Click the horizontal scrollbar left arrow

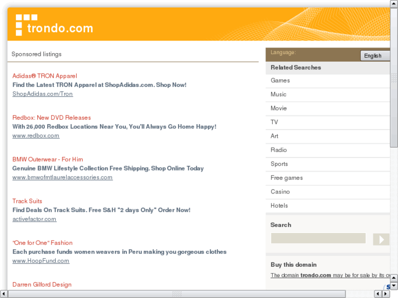(x=4, y=294)
